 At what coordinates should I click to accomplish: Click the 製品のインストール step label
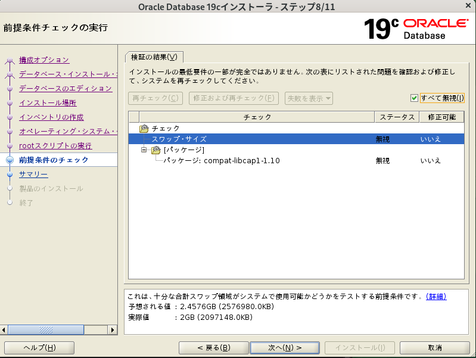[x=51, y=189]
